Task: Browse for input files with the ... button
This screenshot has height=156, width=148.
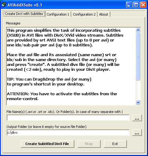Action: click(x=137, y=118)
